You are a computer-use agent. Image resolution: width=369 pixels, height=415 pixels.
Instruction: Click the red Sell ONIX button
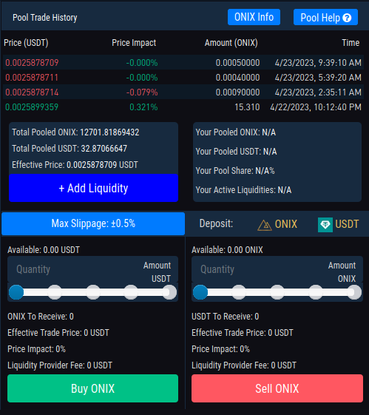(277, 388)
